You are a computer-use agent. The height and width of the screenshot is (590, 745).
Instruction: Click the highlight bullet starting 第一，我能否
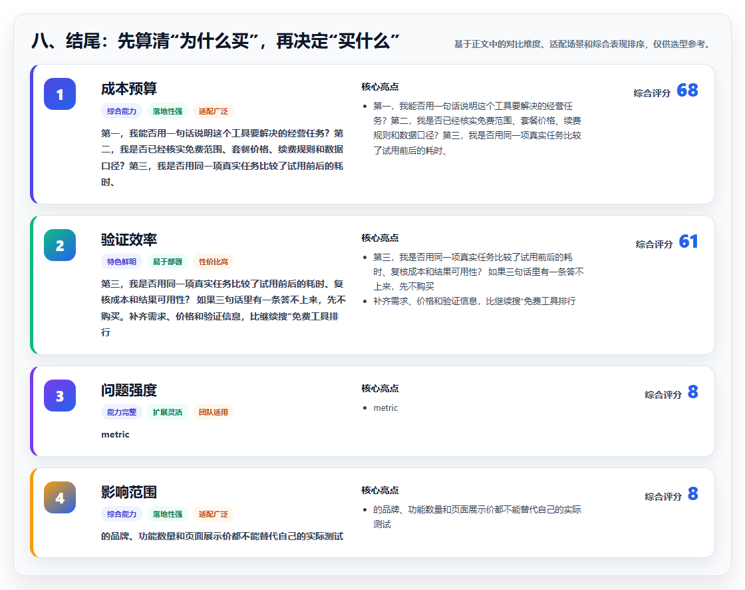click(476, 128)
